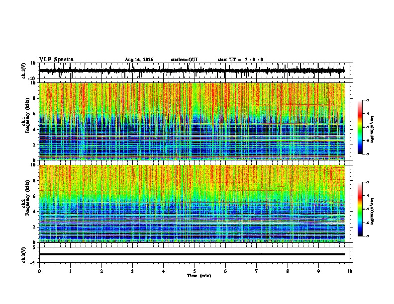Screen dimensions: 394x304
Task: Click the "-4" tick on ch.2 colorbar
Action: coord(367,196)
